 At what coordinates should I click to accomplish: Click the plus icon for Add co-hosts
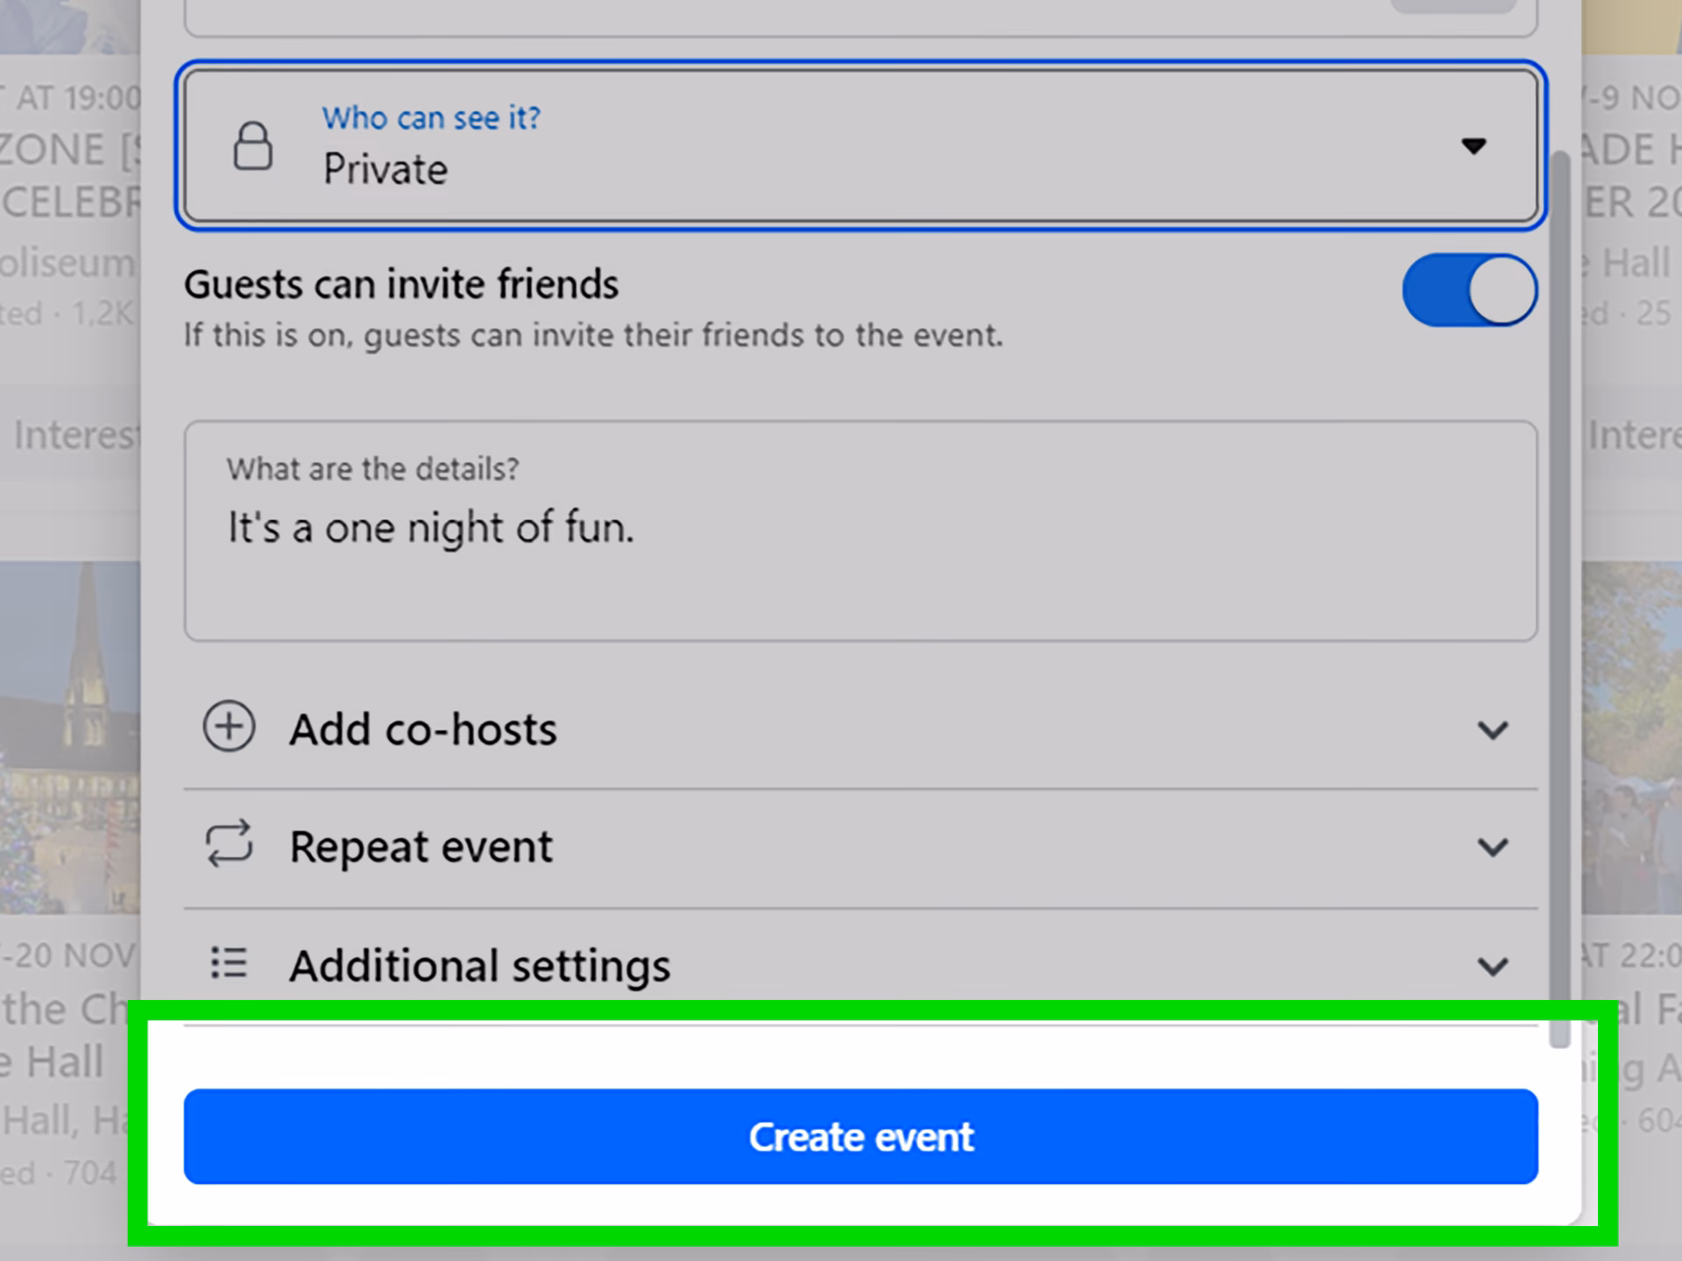229,727
